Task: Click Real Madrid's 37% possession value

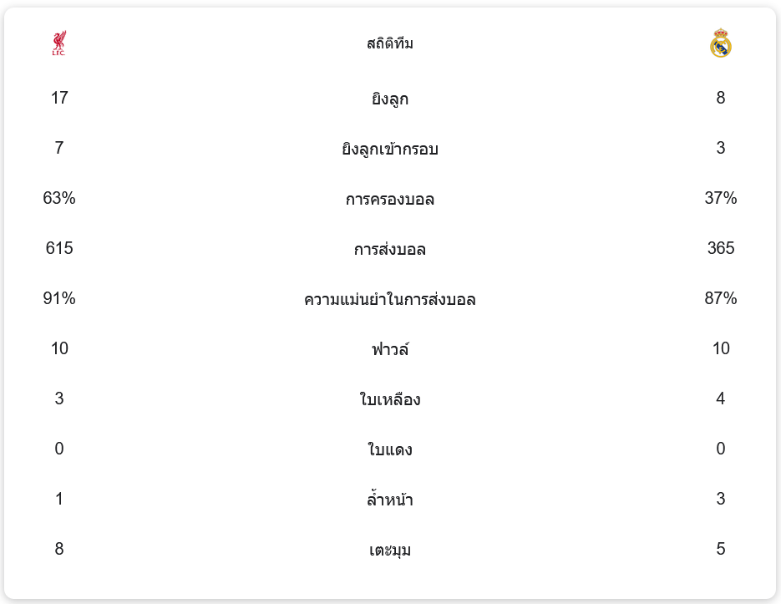Action: [720, 198]
